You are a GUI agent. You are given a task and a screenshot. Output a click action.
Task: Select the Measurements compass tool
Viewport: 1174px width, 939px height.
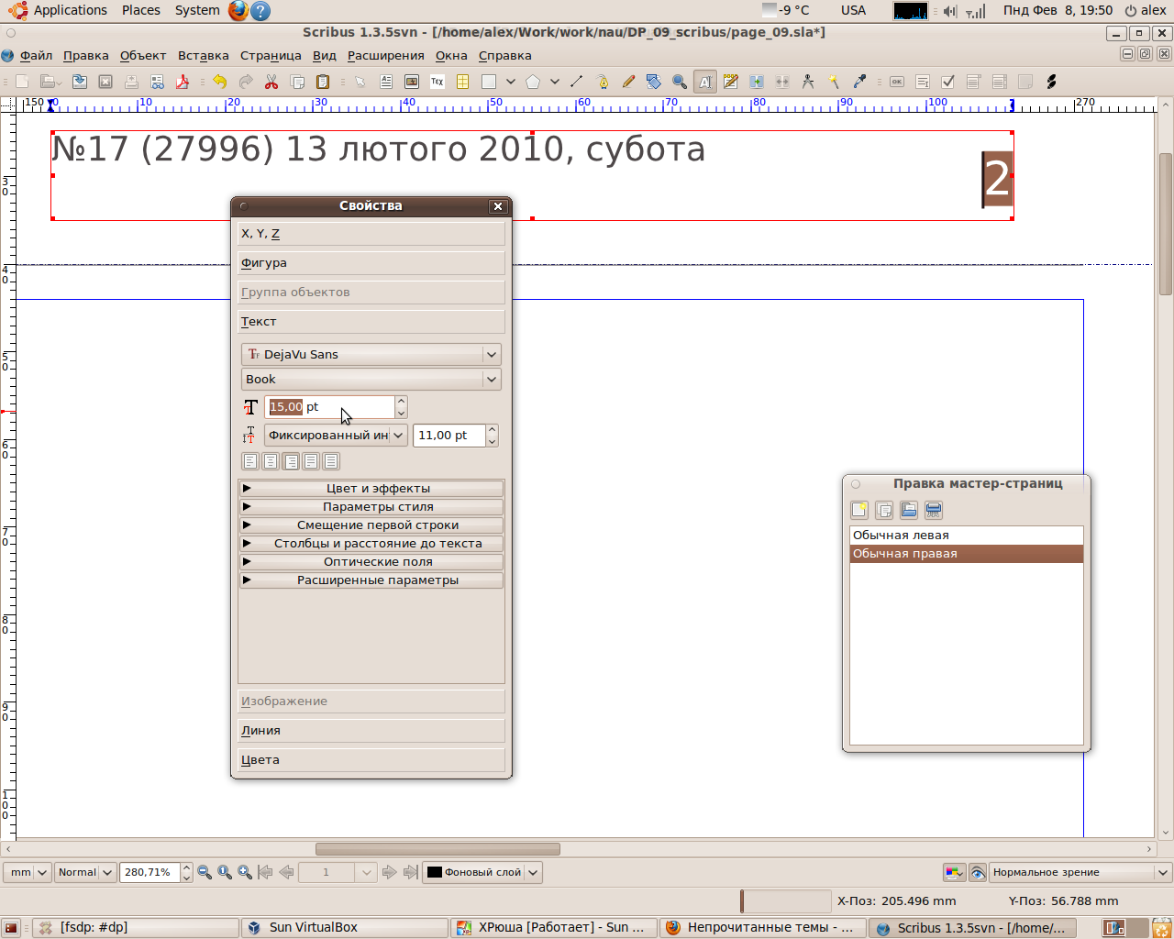(808, 82)
